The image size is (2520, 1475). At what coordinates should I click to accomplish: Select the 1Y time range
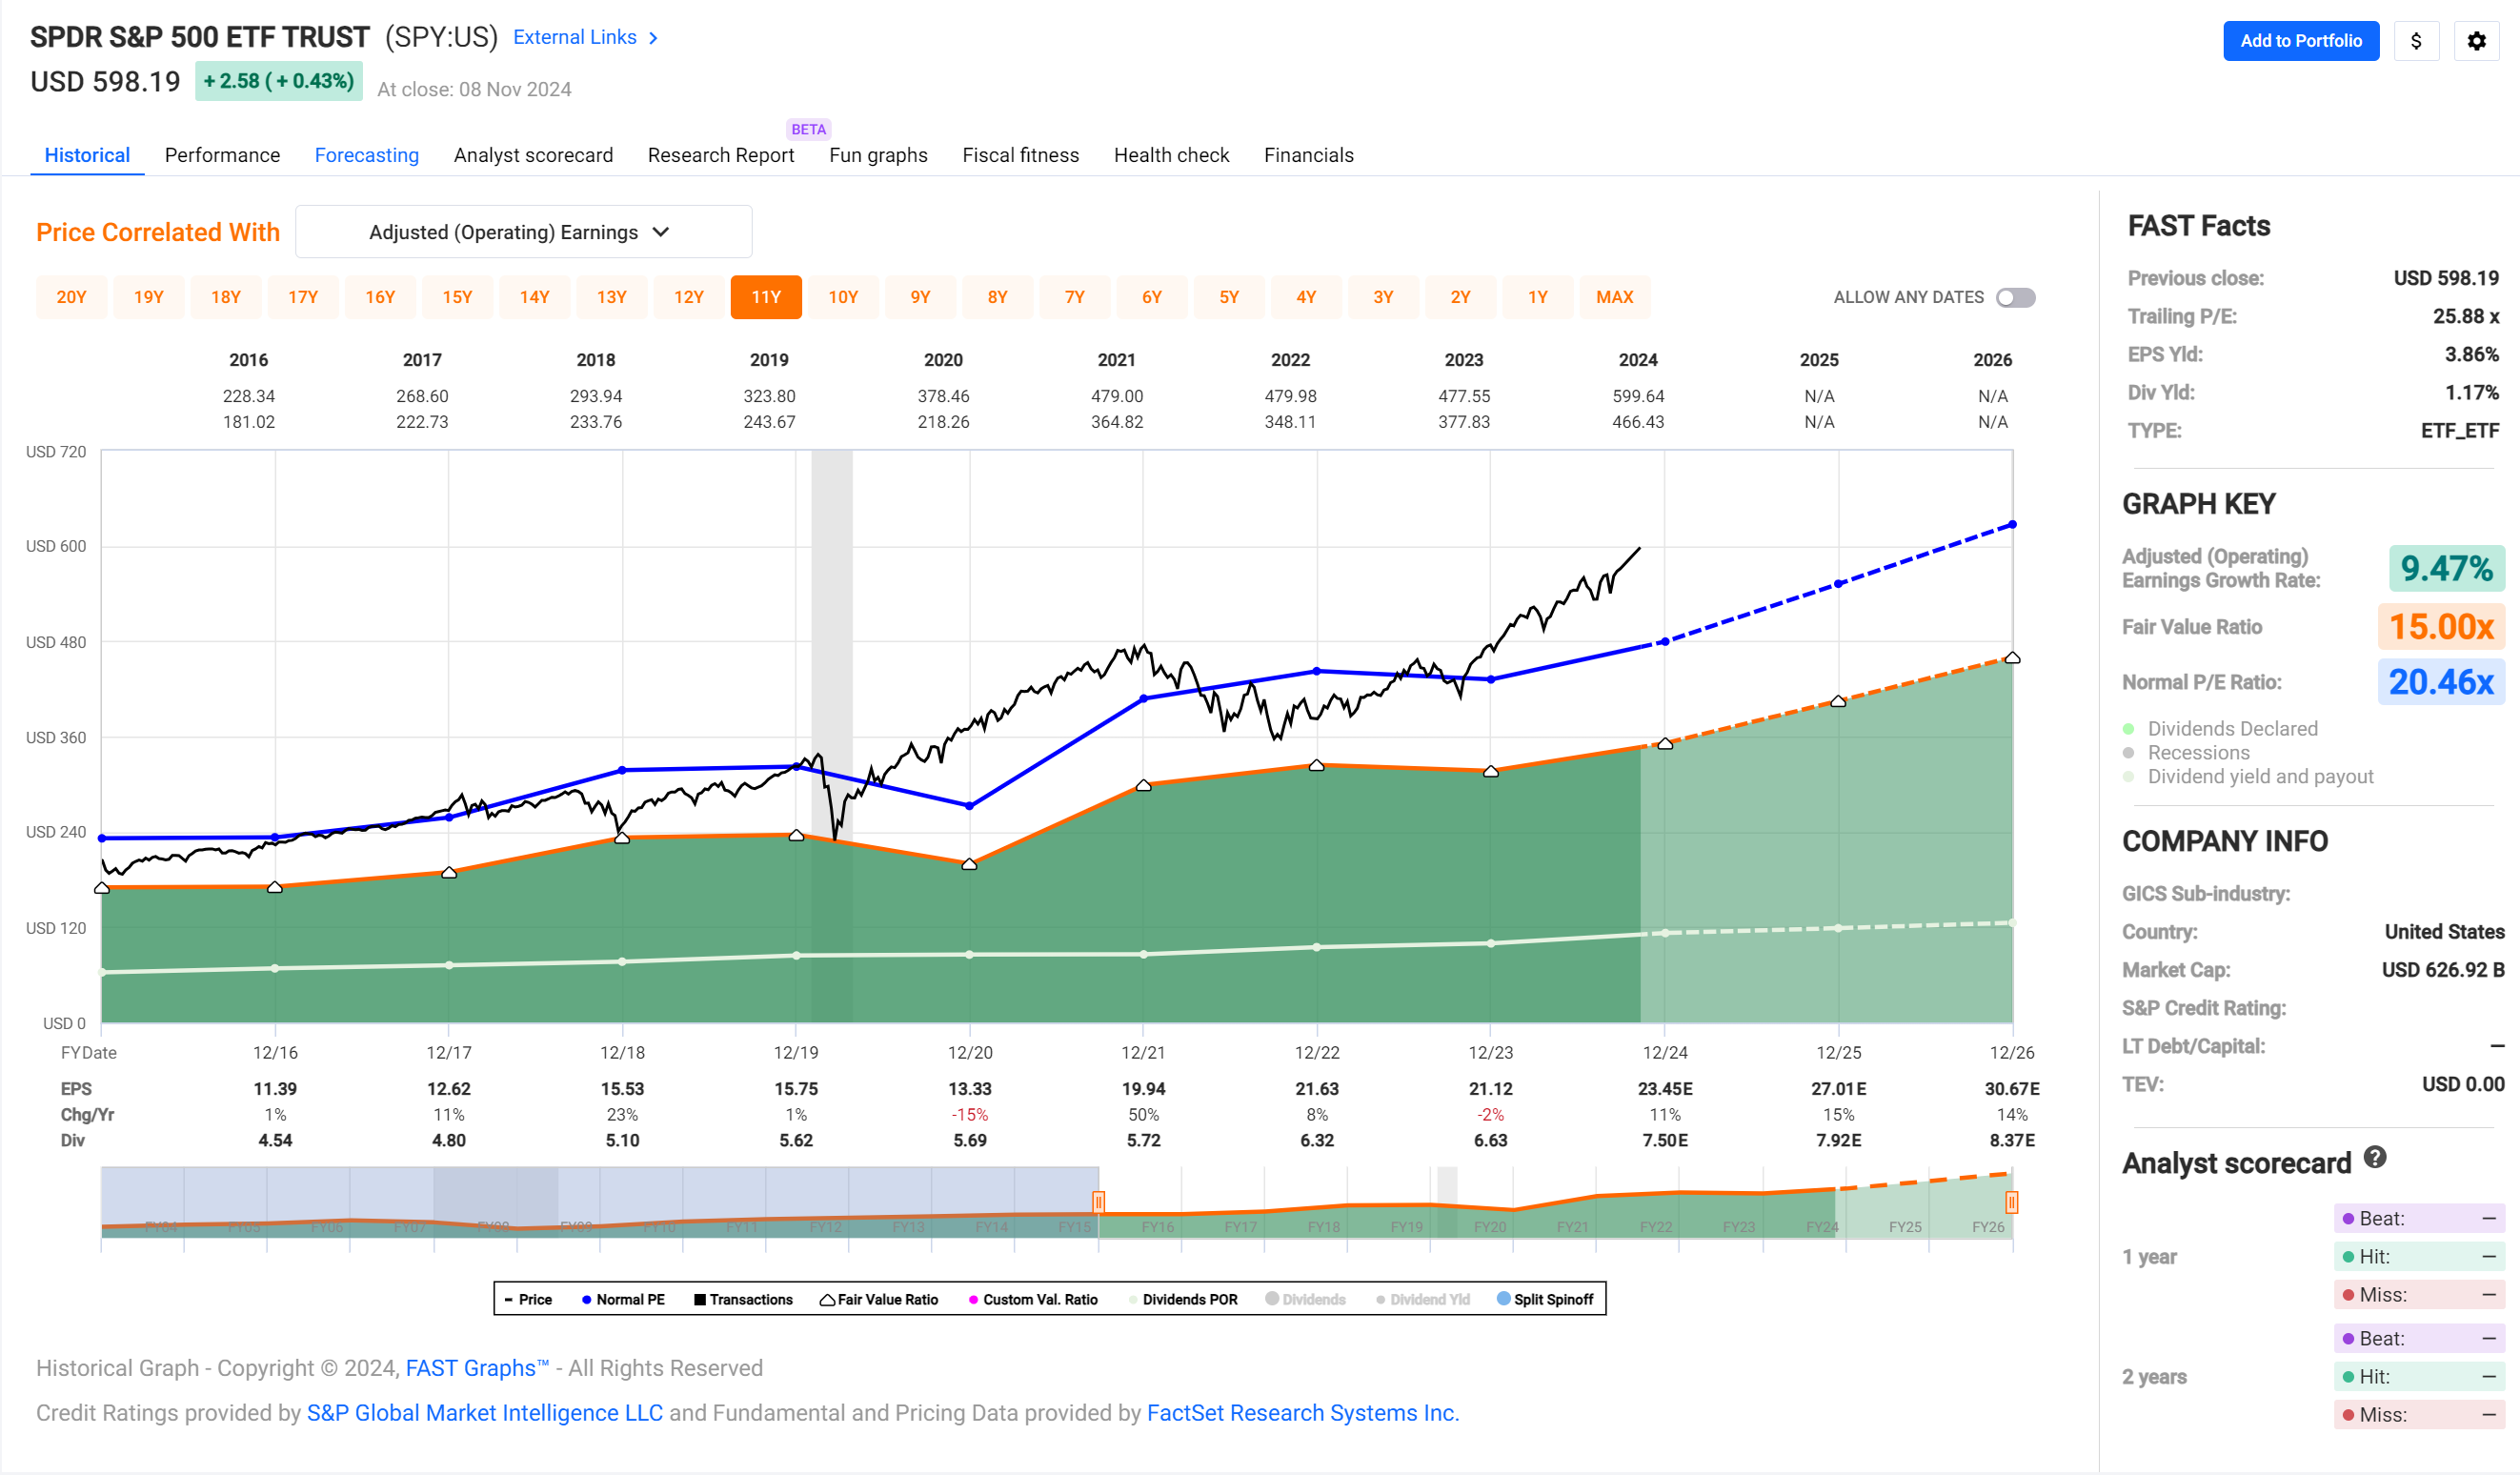(x=1537, y=297)
